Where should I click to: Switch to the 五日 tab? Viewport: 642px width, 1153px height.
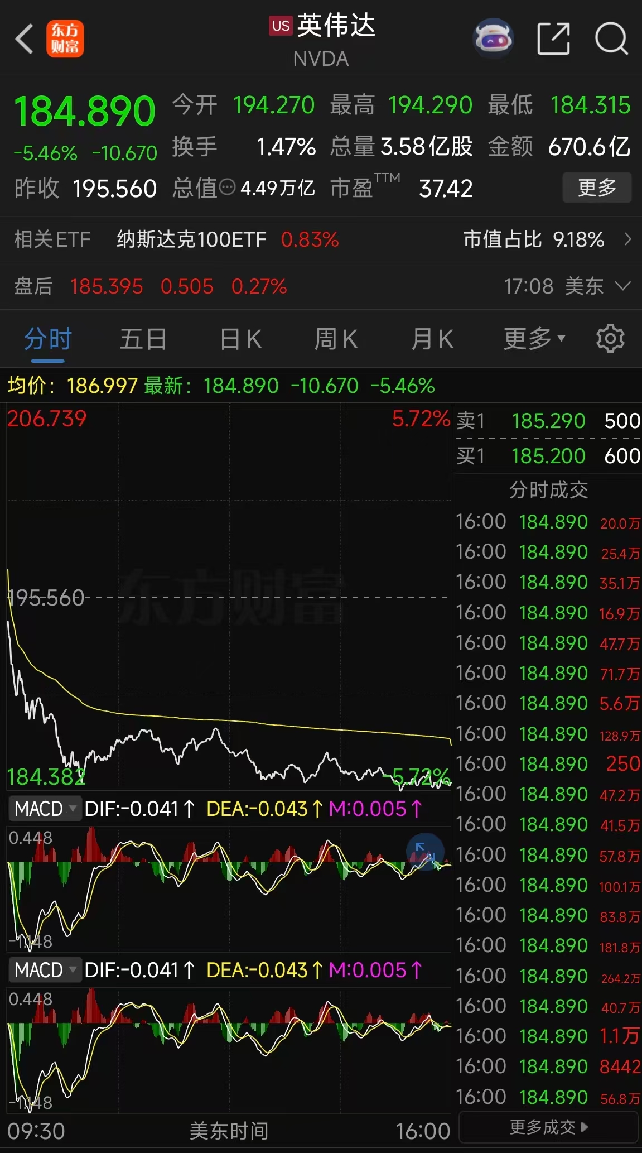click(x=143, y=339)
